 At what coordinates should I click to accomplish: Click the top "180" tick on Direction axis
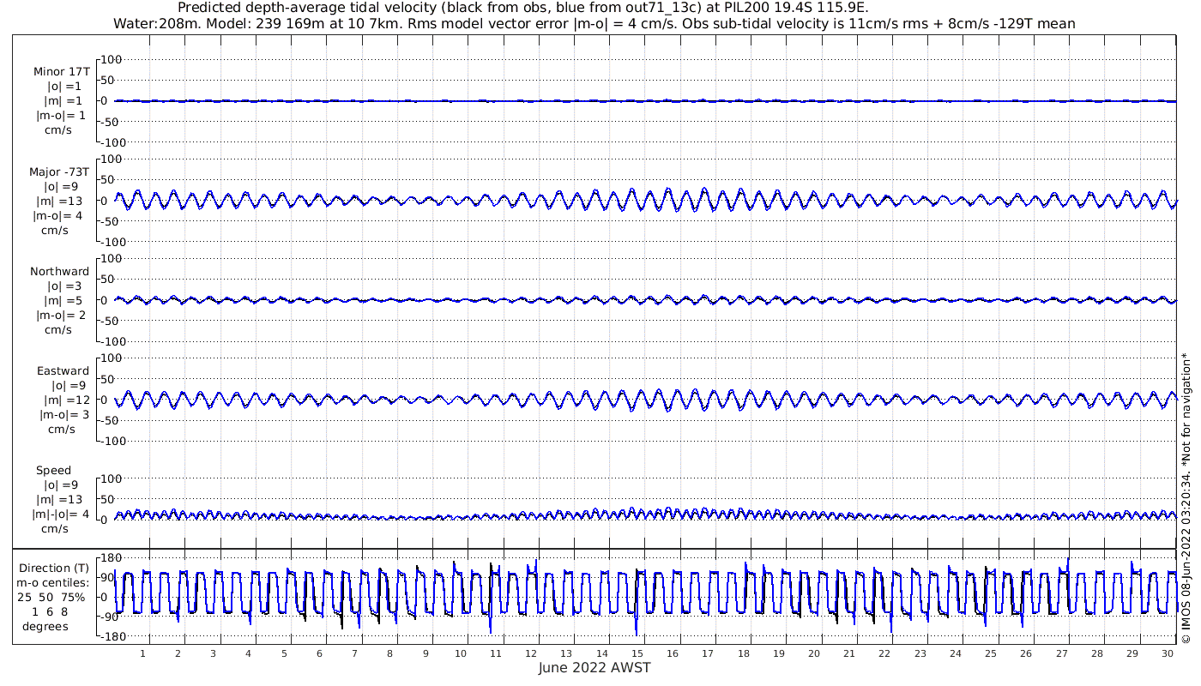click(x=113, y=557)
